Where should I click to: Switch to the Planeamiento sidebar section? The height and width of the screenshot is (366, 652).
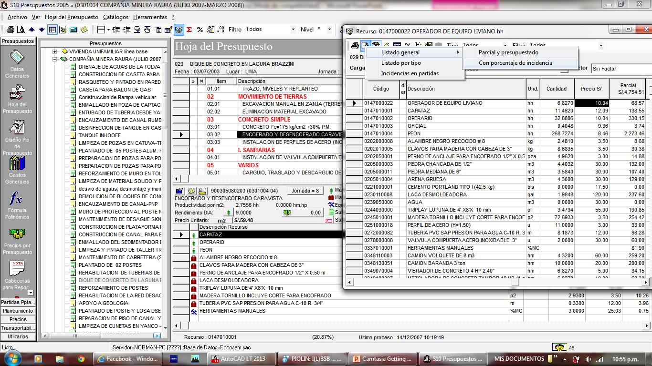(x=18, y=311)
